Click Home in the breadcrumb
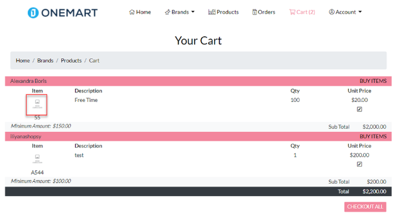 [x=23, y=61]
